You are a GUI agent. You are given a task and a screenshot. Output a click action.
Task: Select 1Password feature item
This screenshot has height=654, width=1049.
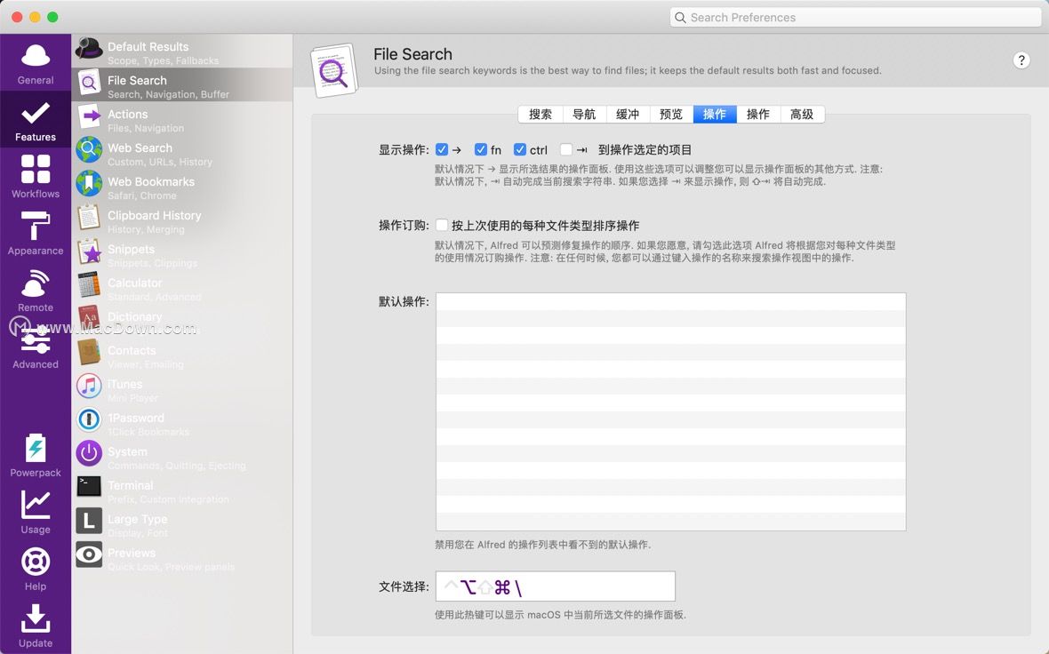click(182, 423)
